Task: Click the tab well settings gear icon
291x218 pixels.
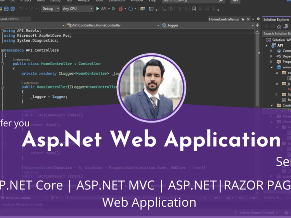Action: pyautogui.click(x=258, y=19)
